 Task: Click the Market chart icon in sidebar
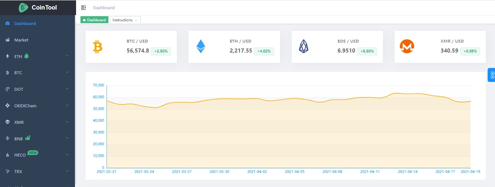pyautogui.click(x=8, y=40)
